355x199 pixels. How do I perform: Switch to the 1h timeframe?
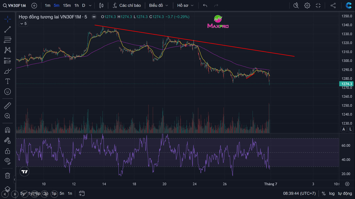pyautogui.click(x=76, y=5)
